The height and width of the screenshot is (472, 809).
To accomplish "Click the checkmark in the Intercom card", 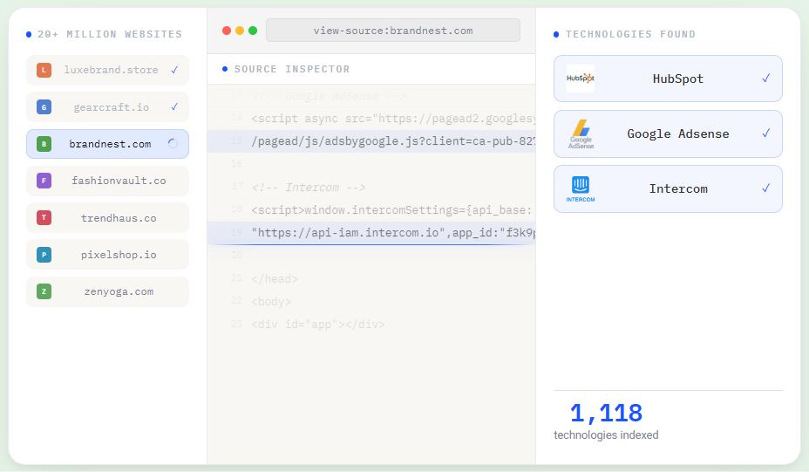I will click(766, 188).
